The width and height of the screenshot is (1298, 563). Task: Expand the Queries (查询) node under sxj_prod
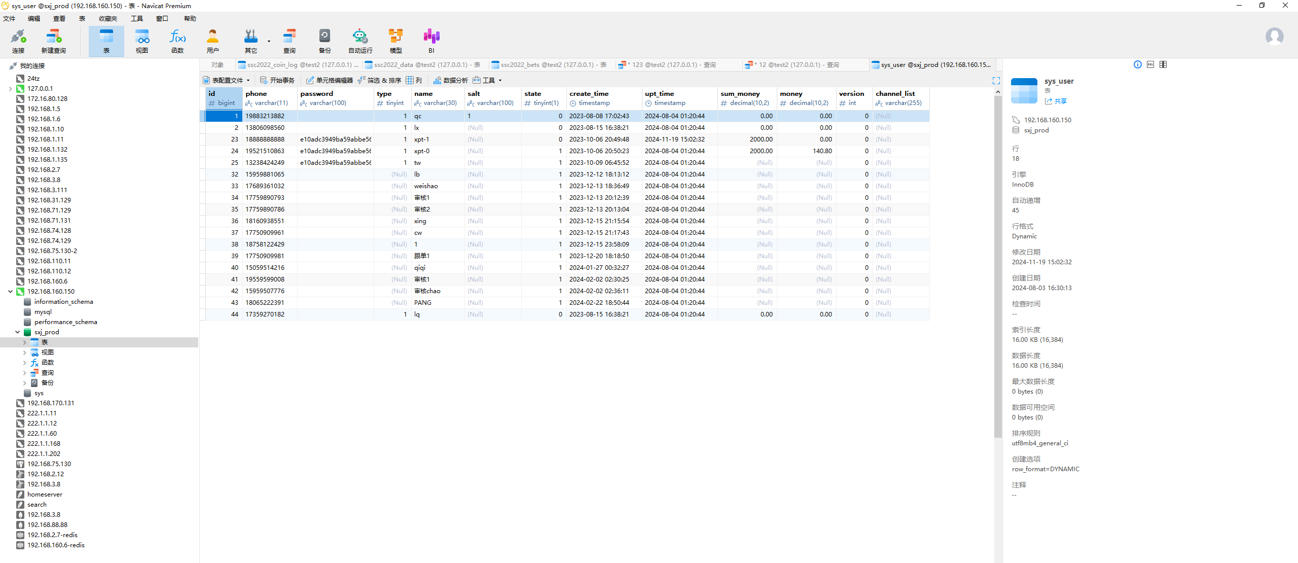(x=24, y=373)
